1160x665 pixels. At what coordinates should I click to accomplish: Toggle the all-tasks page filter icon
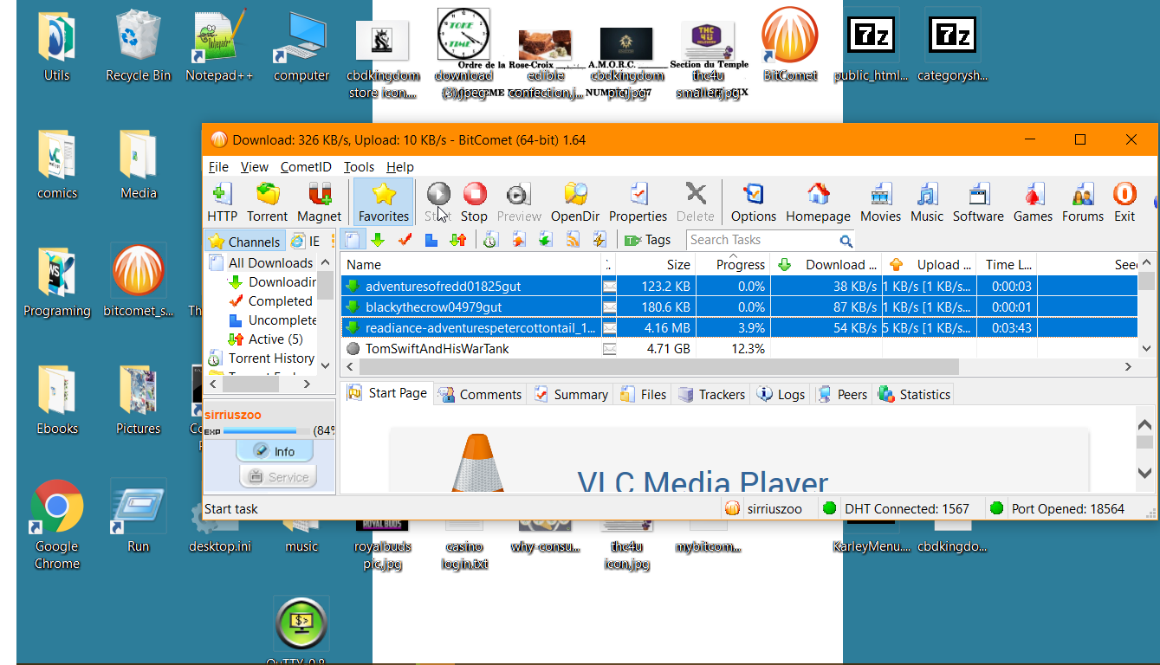353,240
